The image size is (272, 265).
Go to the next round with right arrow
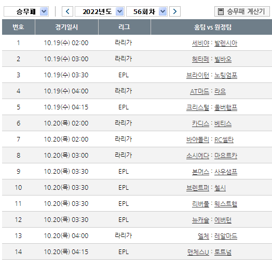[175, 11]
